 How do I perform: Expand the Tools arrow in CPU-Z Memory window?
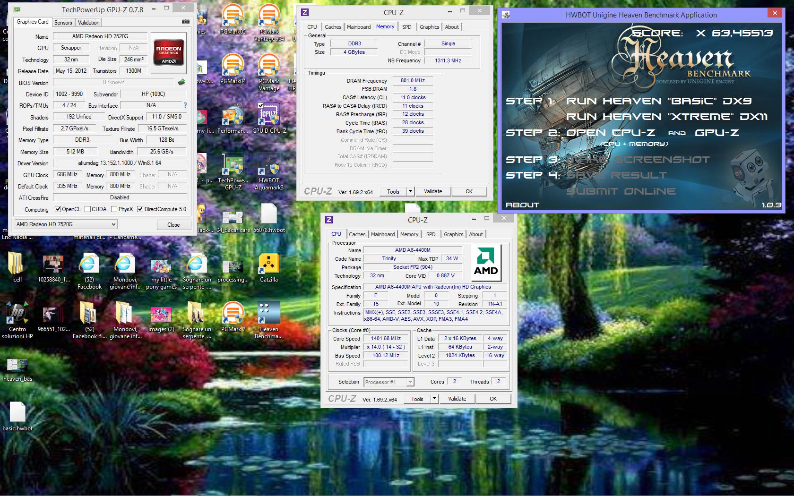(x=410, y=191)
